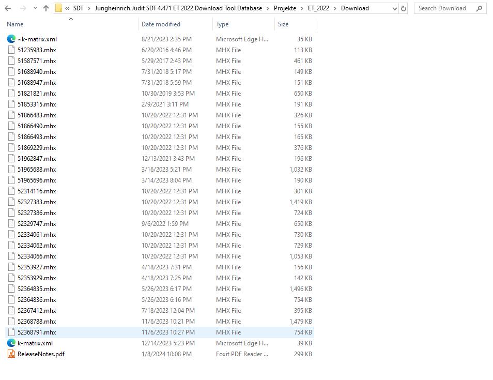
Task: Click file icon of 51866483.mhx
Action: (11, 115)
